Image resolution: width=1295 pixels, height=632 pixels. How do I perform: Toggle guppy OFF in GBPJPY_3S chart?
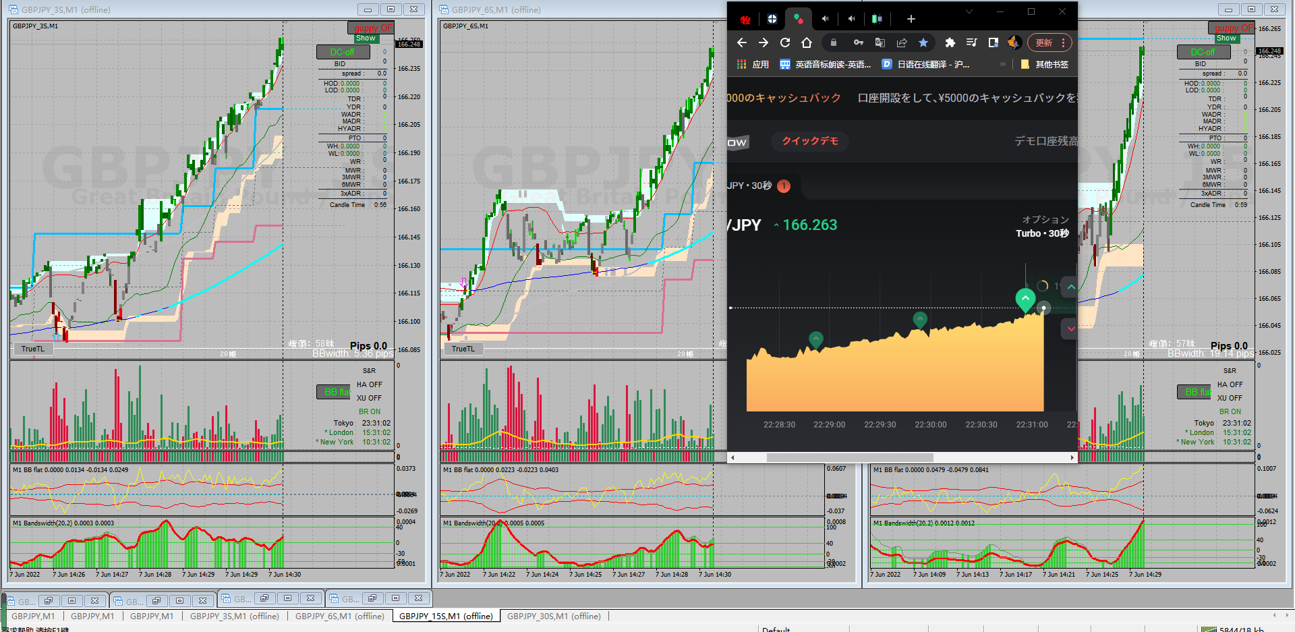tap(370, 28)
